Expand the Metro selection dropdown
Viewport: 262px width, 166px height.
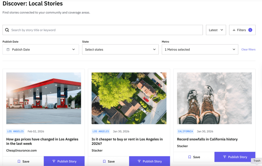click(x=200, y=49)
